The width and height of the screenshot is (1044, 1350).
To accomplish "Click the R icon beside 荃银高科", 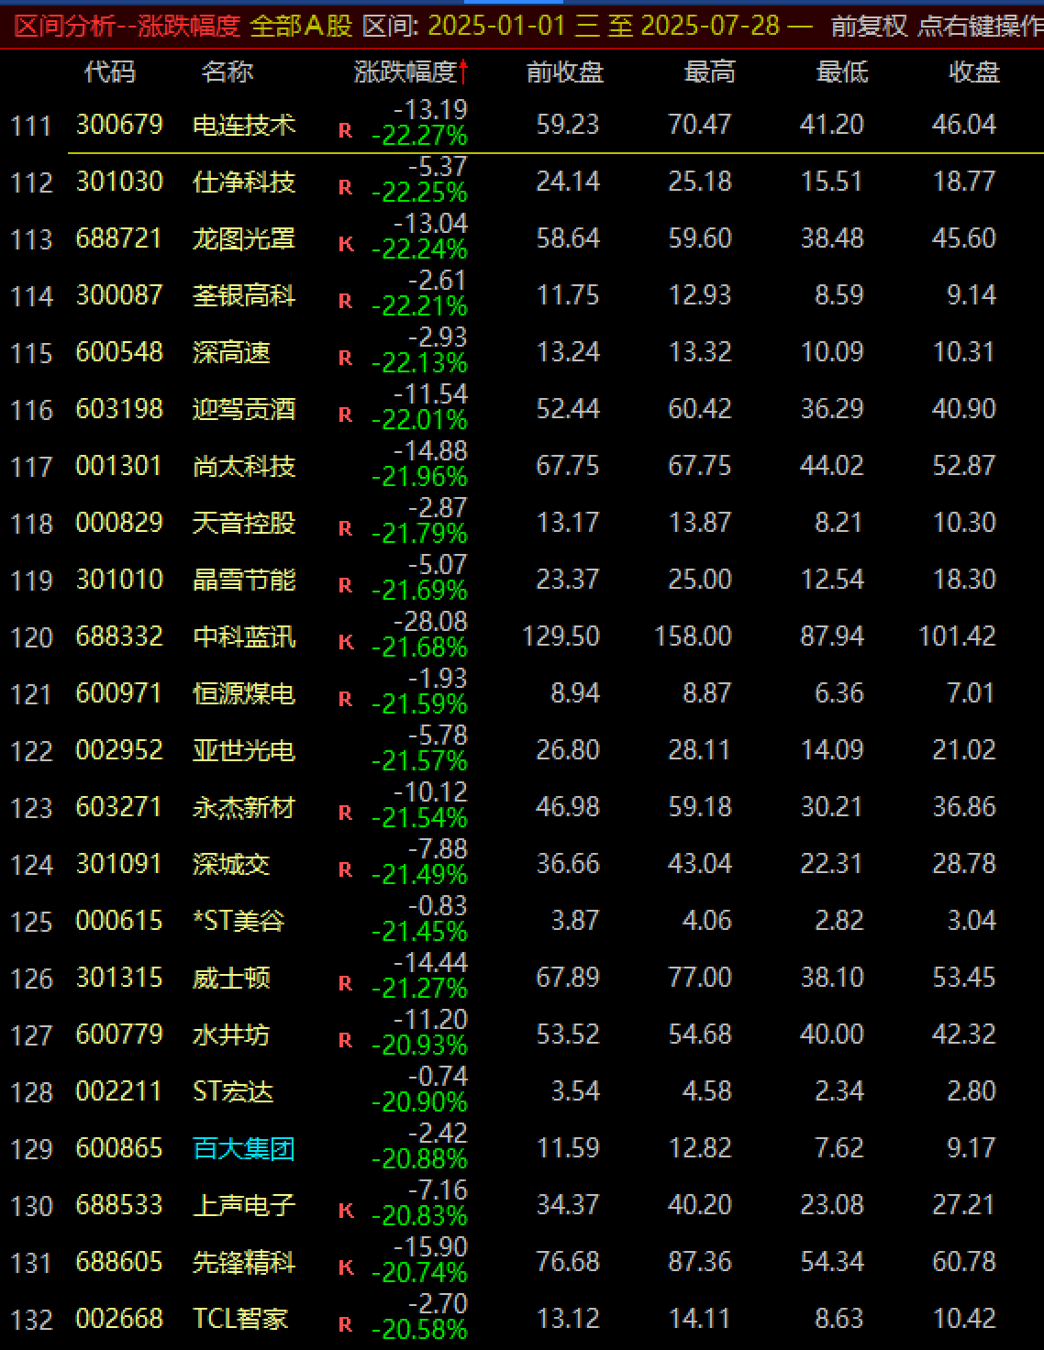I will 345,301.
